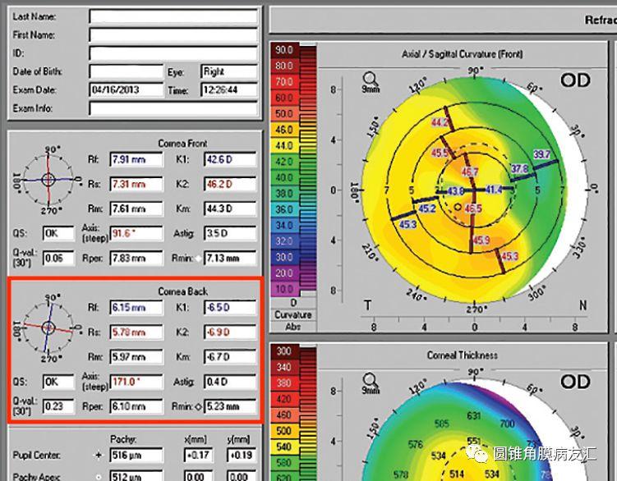Select the 70.0 red swatch in curvature scale

[x=285, y=82]
